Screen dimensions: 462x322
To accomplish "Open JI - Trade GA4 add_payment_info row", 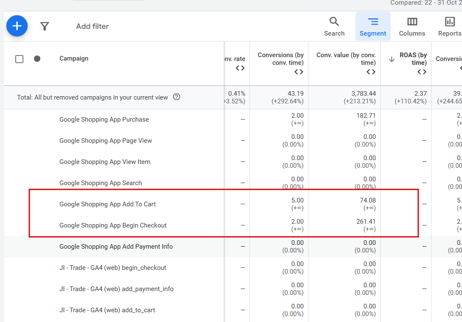I will [116, 289].
